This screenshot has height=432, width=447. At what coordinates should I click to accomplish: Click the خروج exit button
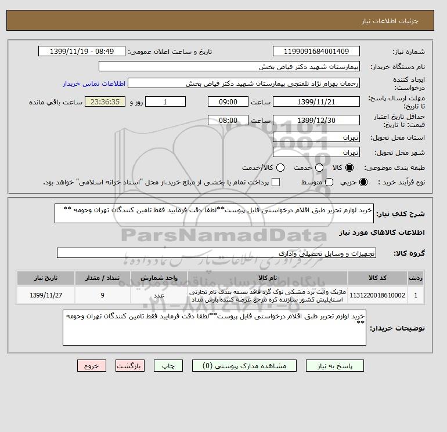[92, 366]
